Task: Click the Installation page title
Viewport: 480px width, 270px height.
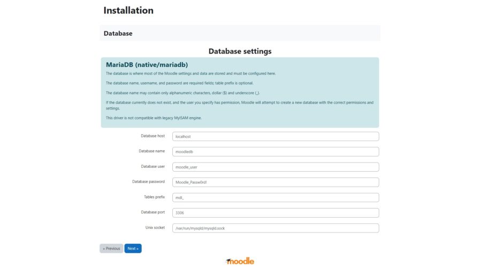Action: (128, 10)
